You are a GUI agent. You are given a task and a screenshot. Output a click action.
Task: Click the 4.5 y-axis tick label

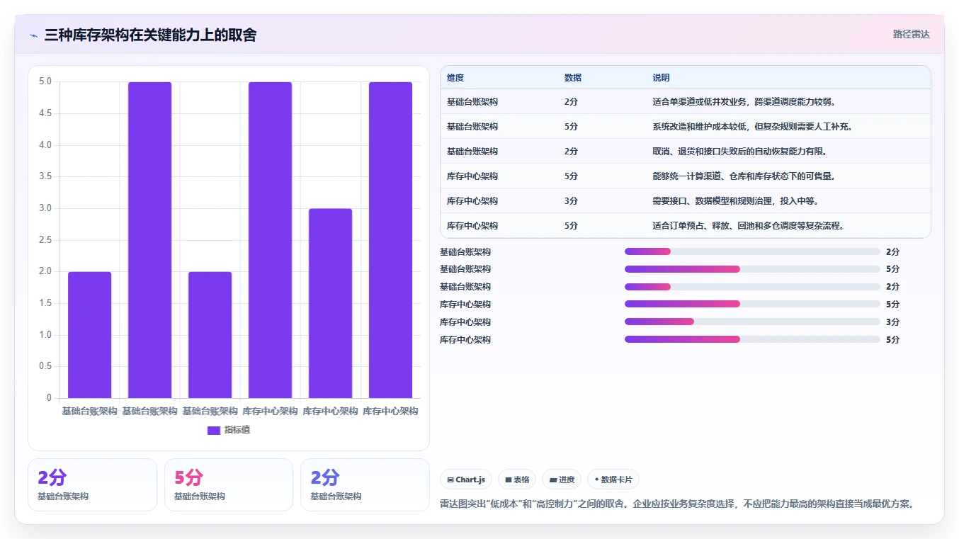click(45, 113)
